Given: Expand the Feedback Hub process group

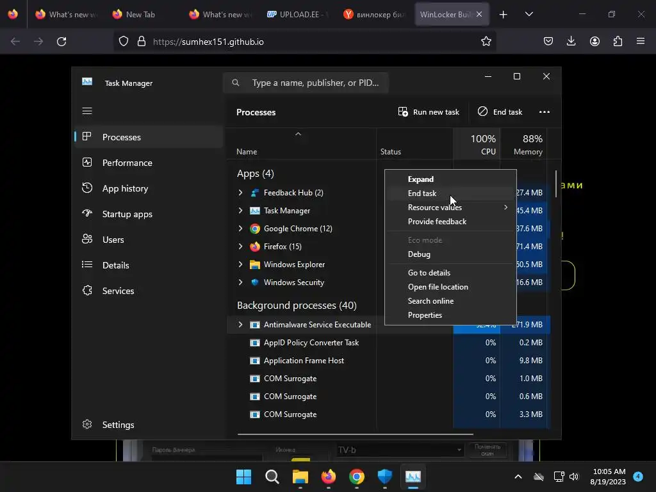Looking at the screenshot, I should point(240,192).
